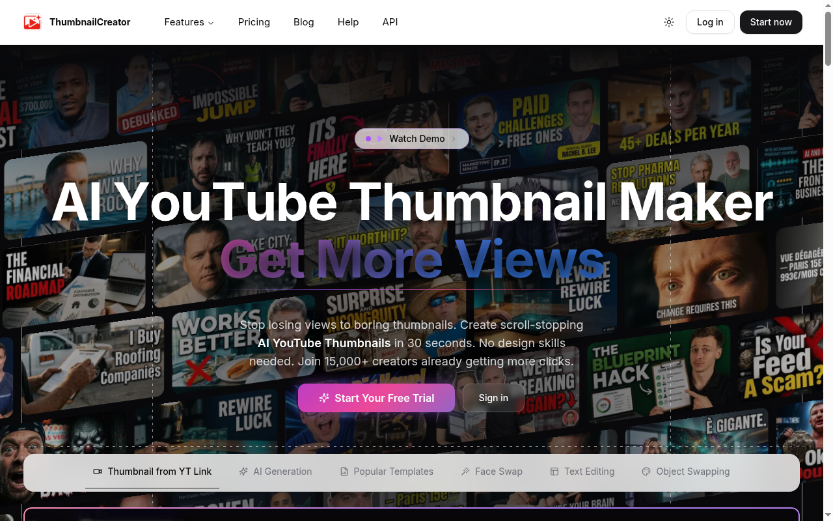833x521 pixels.
Task: Open the API page link
Action: point(390,22)
